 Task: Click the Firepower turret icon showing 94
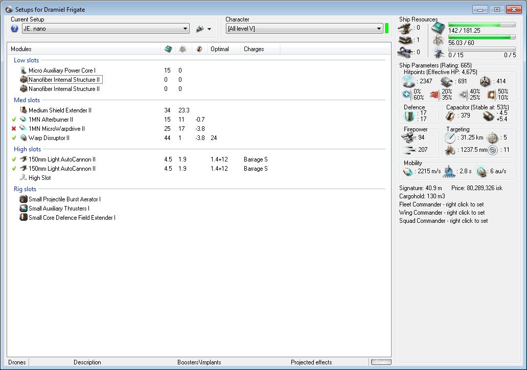coord(408,137)
